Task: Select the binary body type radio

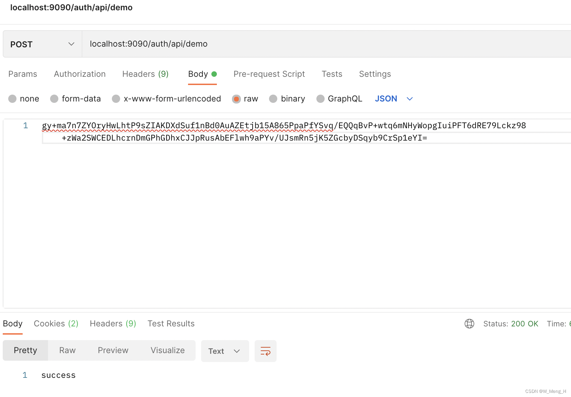Action: point(273,99)
